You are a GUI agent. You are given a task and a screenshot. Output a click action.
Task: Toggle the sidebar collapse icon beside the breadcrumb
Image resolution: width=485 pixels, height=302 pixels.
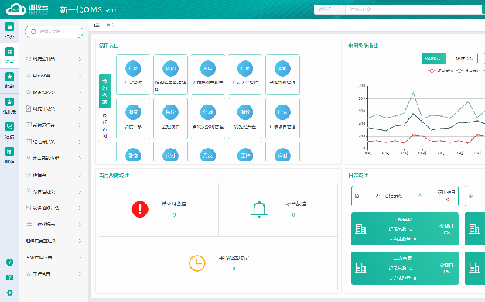pos(97,25)
